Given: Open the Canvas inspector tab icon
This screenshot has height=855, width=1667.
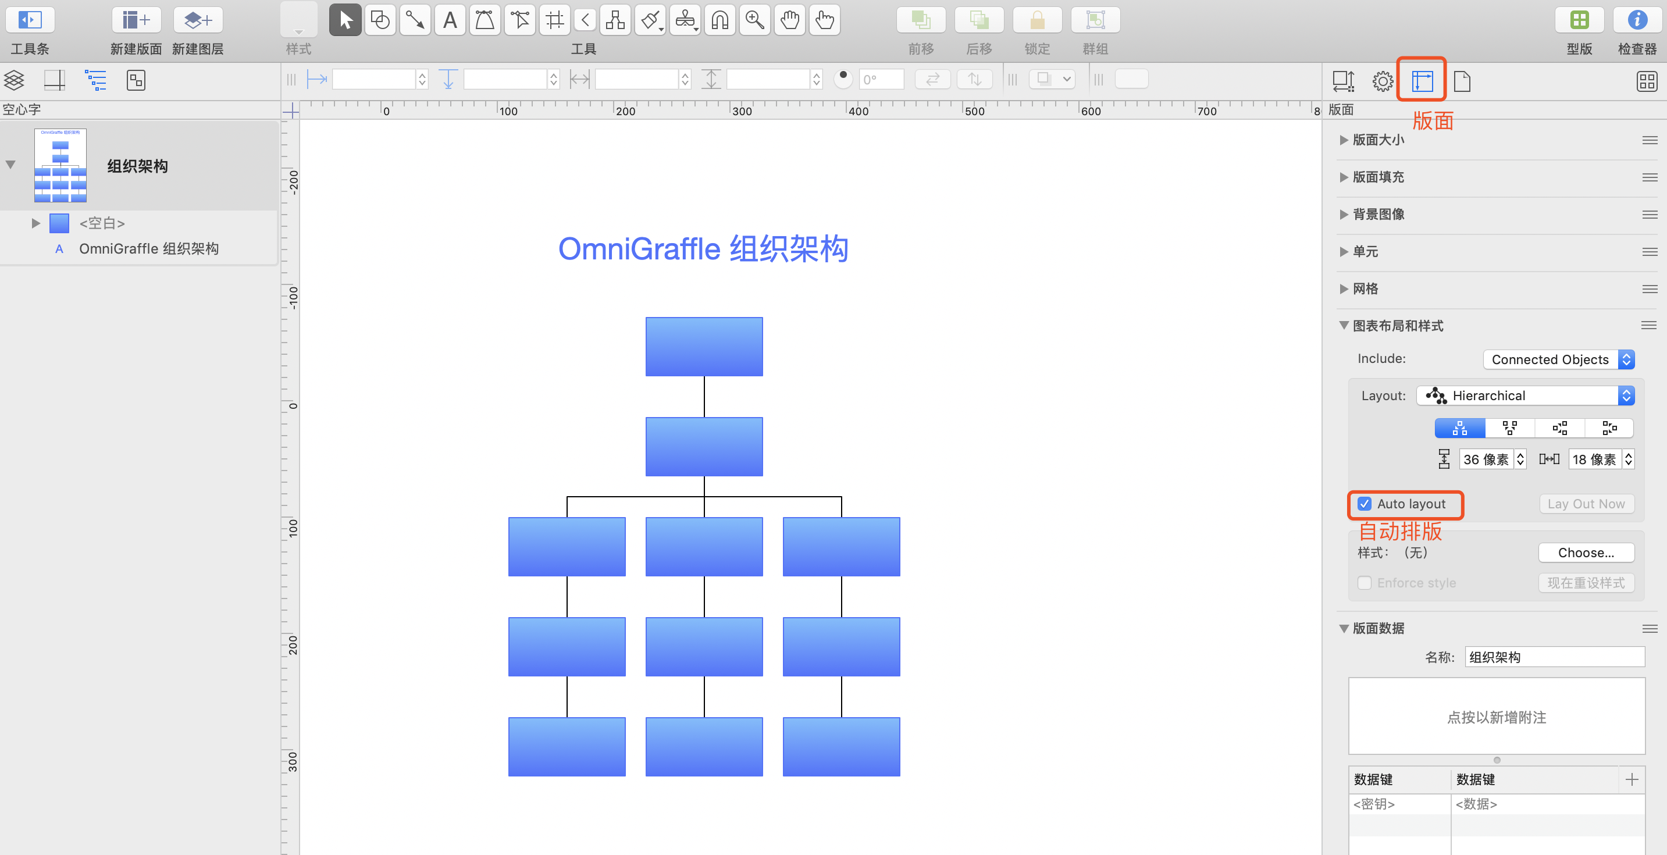Looking at the screenshot, I should click(x=1422, y=81).
